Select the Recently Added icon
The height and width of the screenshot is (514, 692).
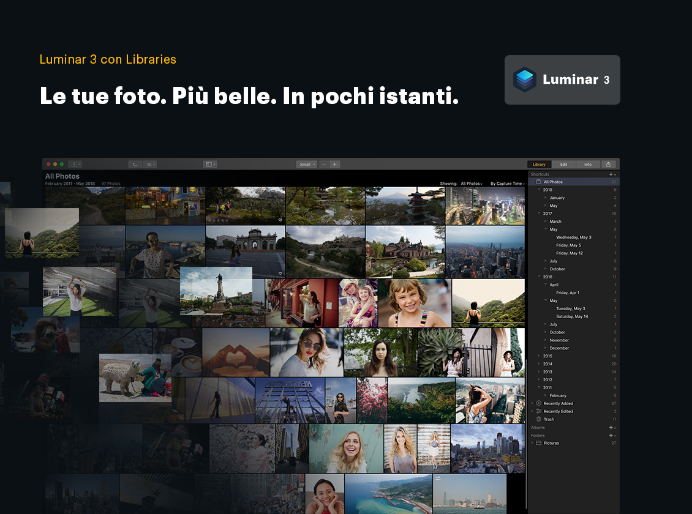click(539, 403)
